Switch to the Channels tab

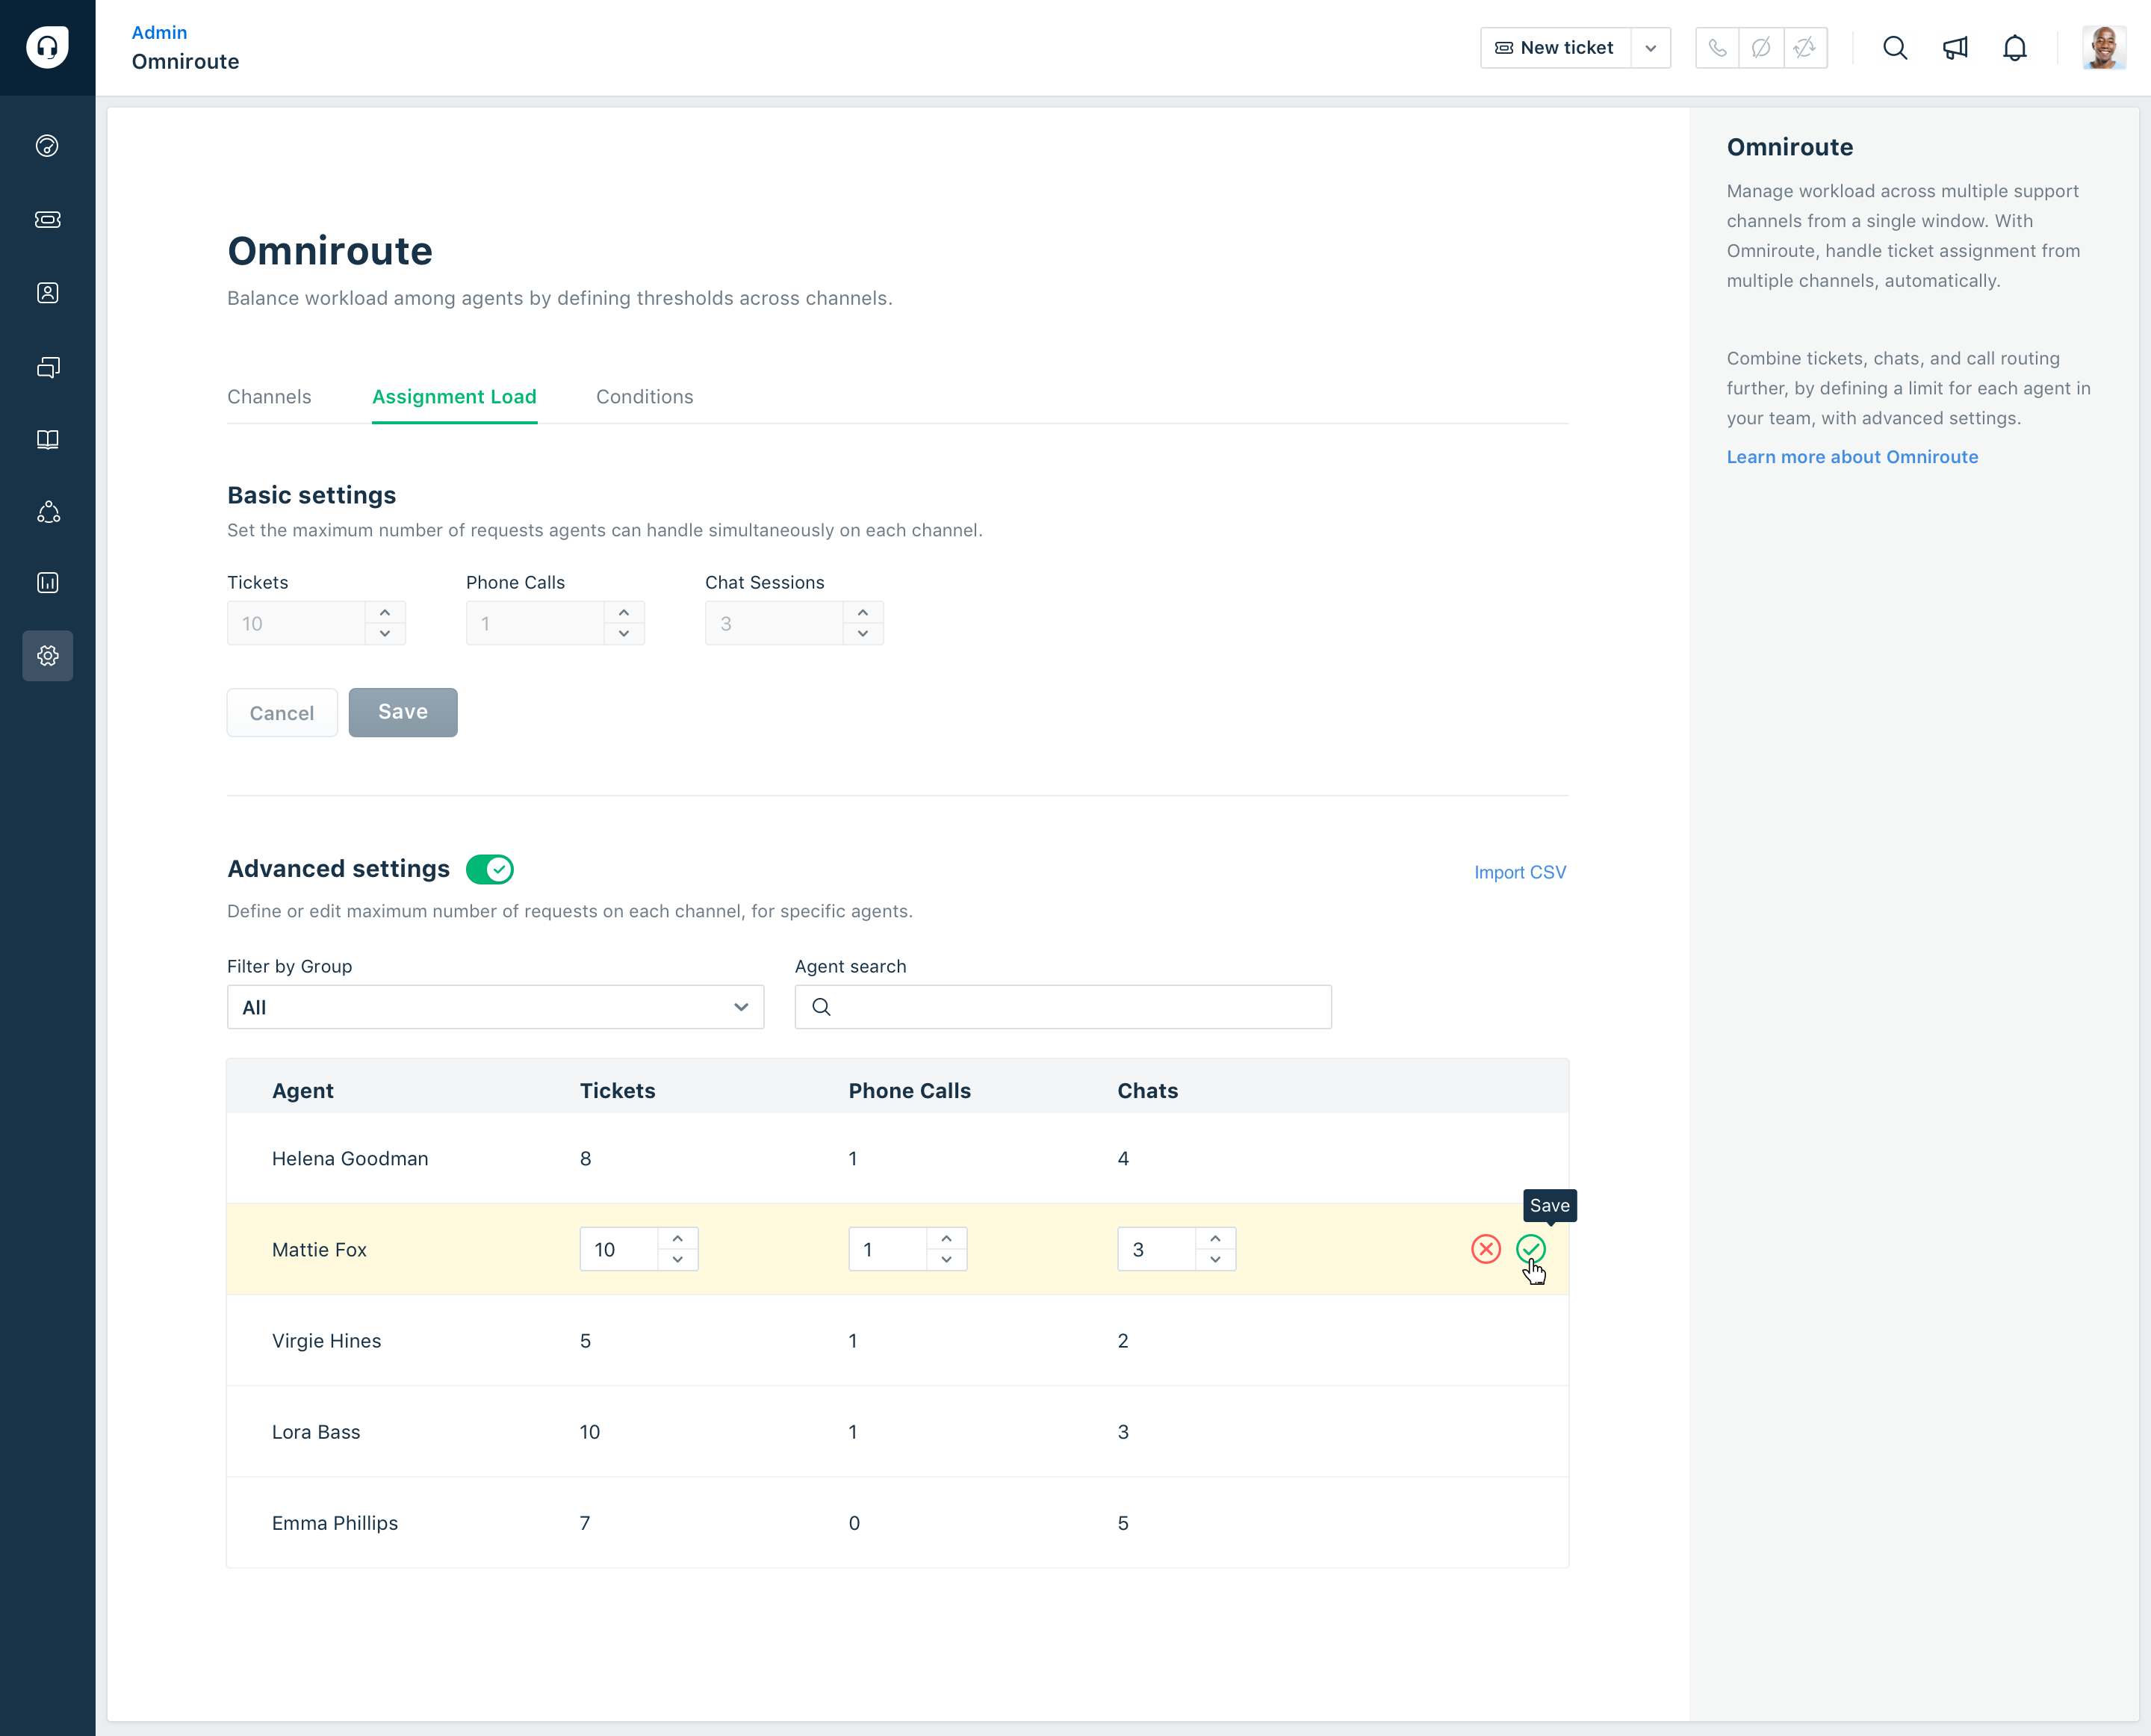pyautogui.click(x=269, y=397)
